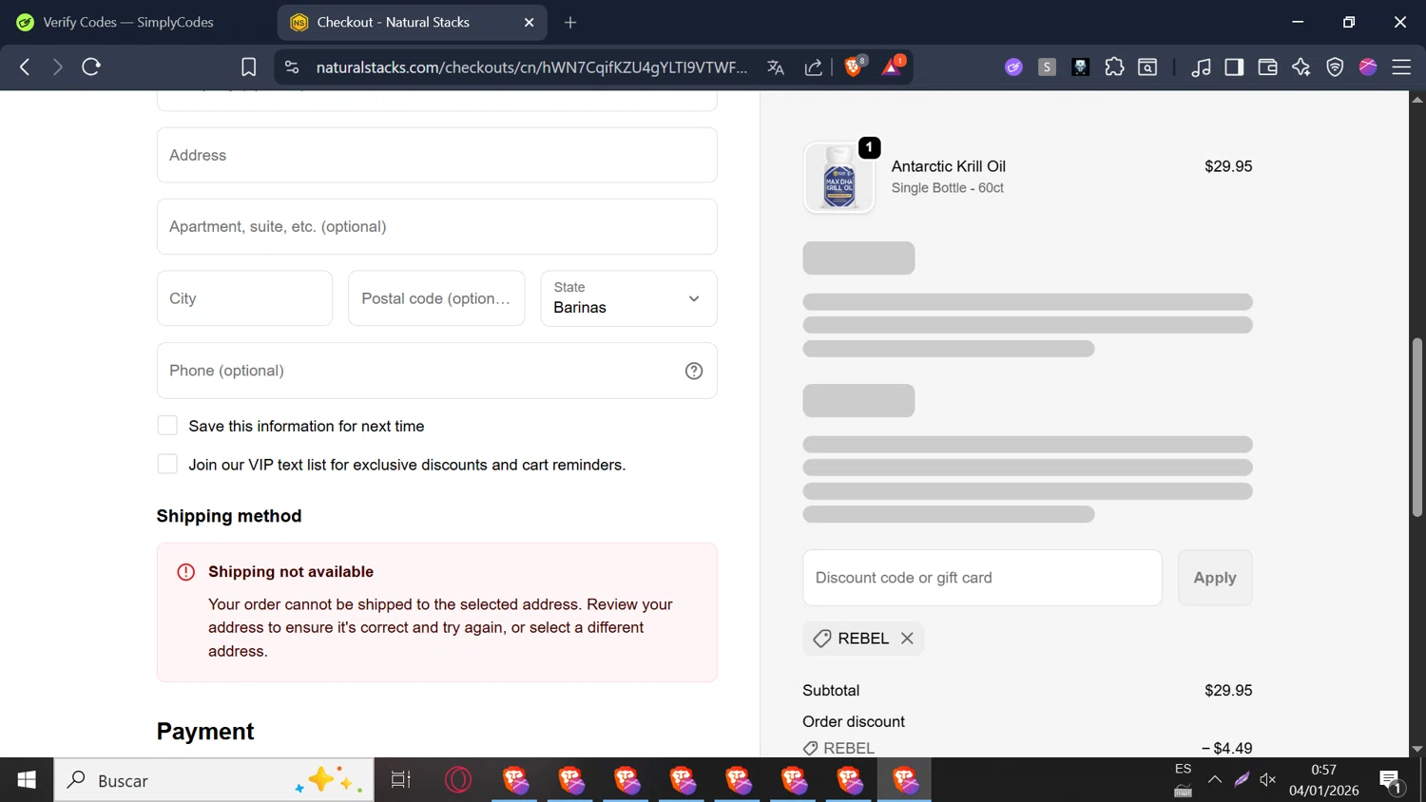This screenshot has height=802, width=1426.
Task: Click the Apply discount button
Action: (1215, 578)
